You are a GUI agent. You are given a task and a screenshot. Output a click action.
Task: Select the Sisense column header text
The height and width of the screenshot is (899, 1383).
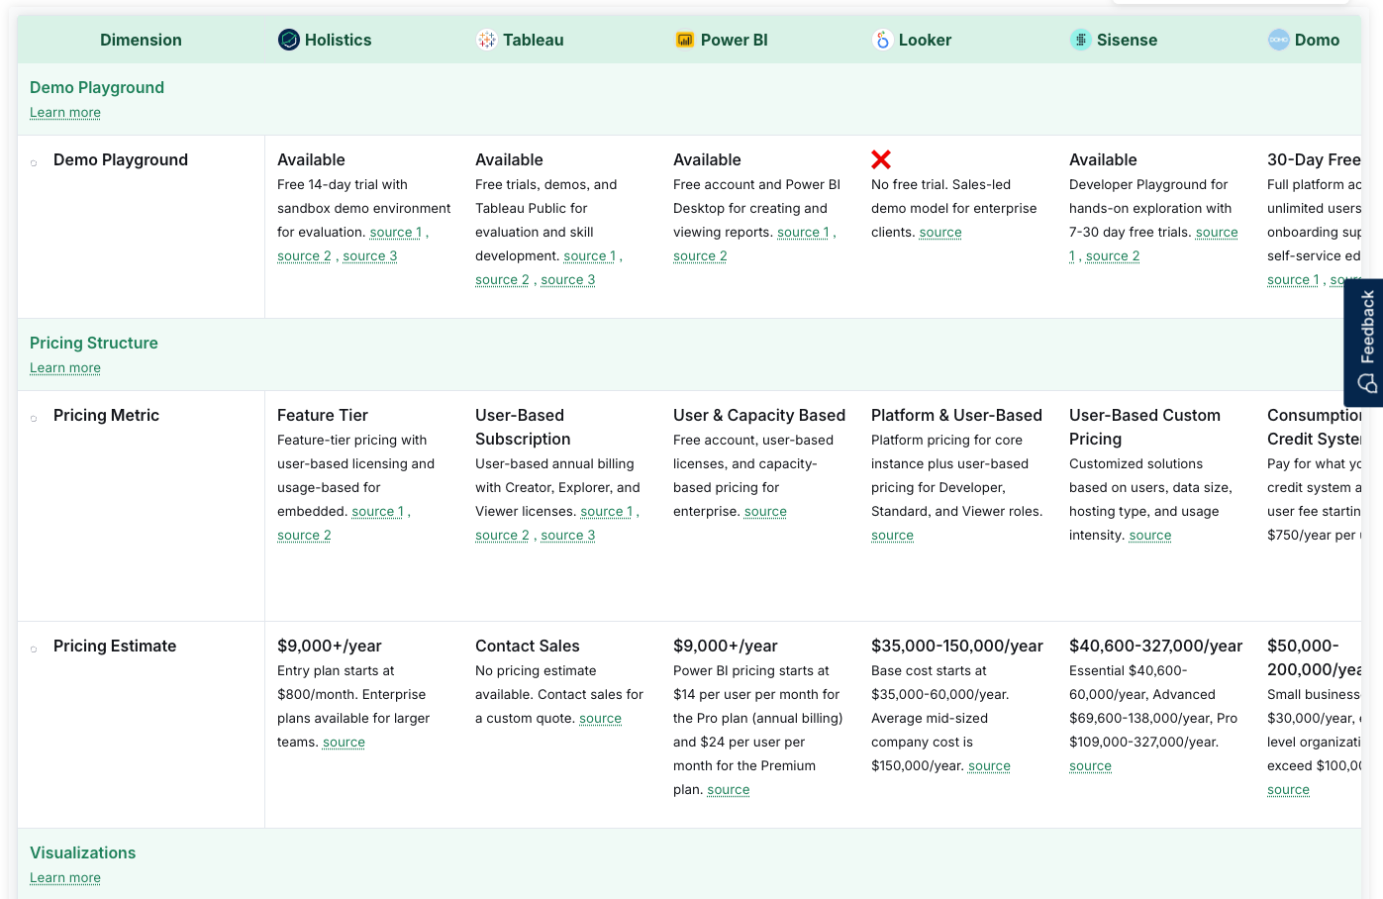[1128, 40]
